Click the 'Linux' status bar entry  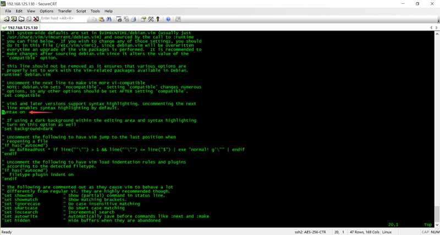pos(387,232)
